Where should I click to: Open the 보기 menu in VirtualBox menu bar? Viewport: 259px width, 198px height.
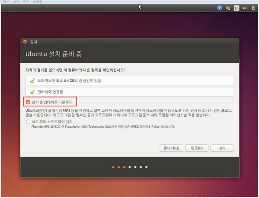(16, 2)
